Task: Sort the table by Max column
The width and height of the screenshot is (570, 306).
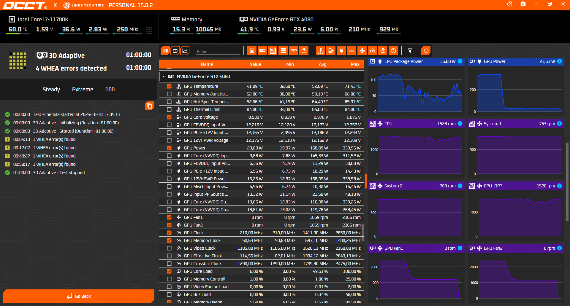Action: point(355,64)
